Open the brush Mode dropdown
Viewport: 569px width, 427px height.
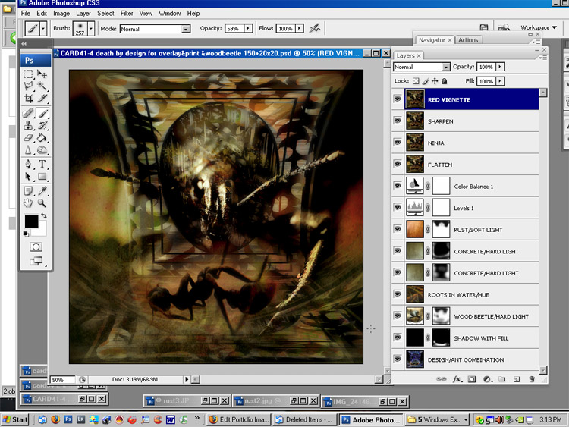[185, 29]
